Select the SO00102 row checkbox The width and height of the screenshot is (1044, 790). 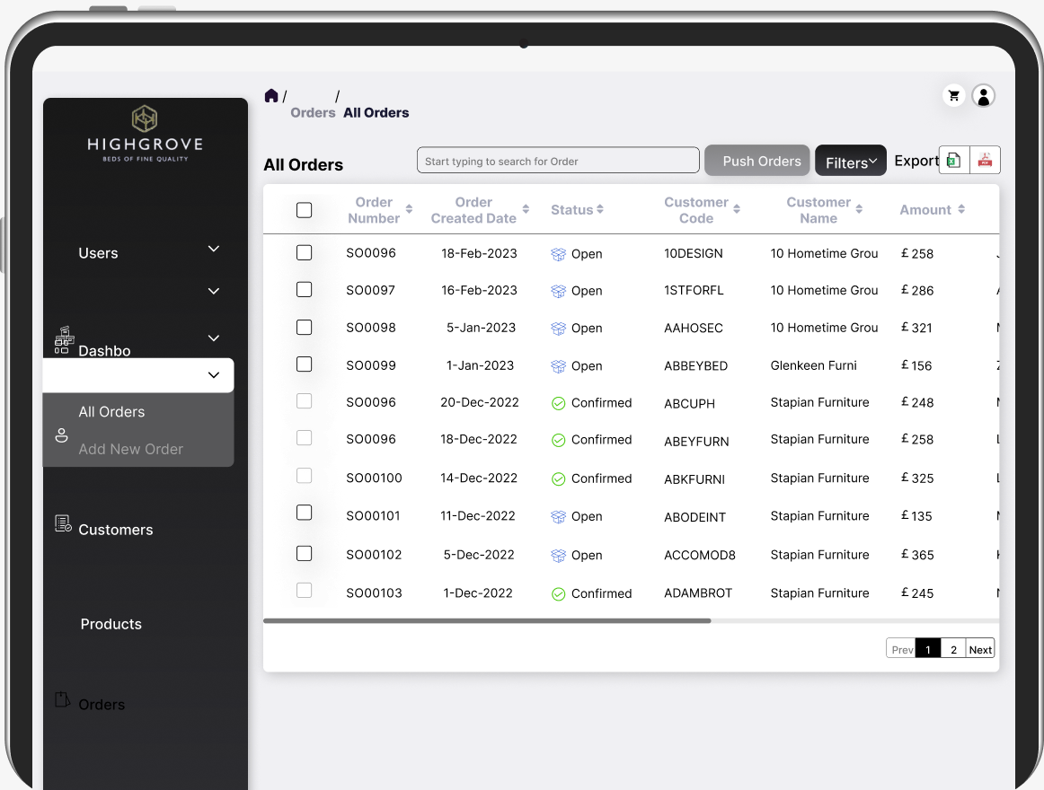[305, 553]
